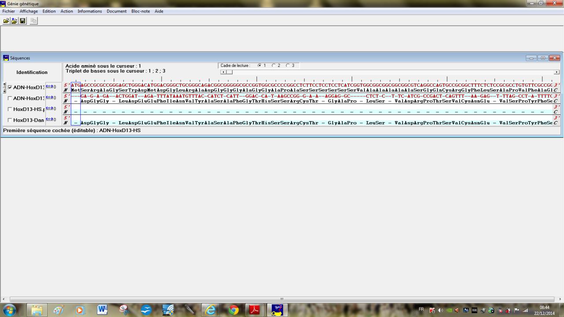Open the Action menu
Viewport: 564px width, 317px height.
point(67,11)
